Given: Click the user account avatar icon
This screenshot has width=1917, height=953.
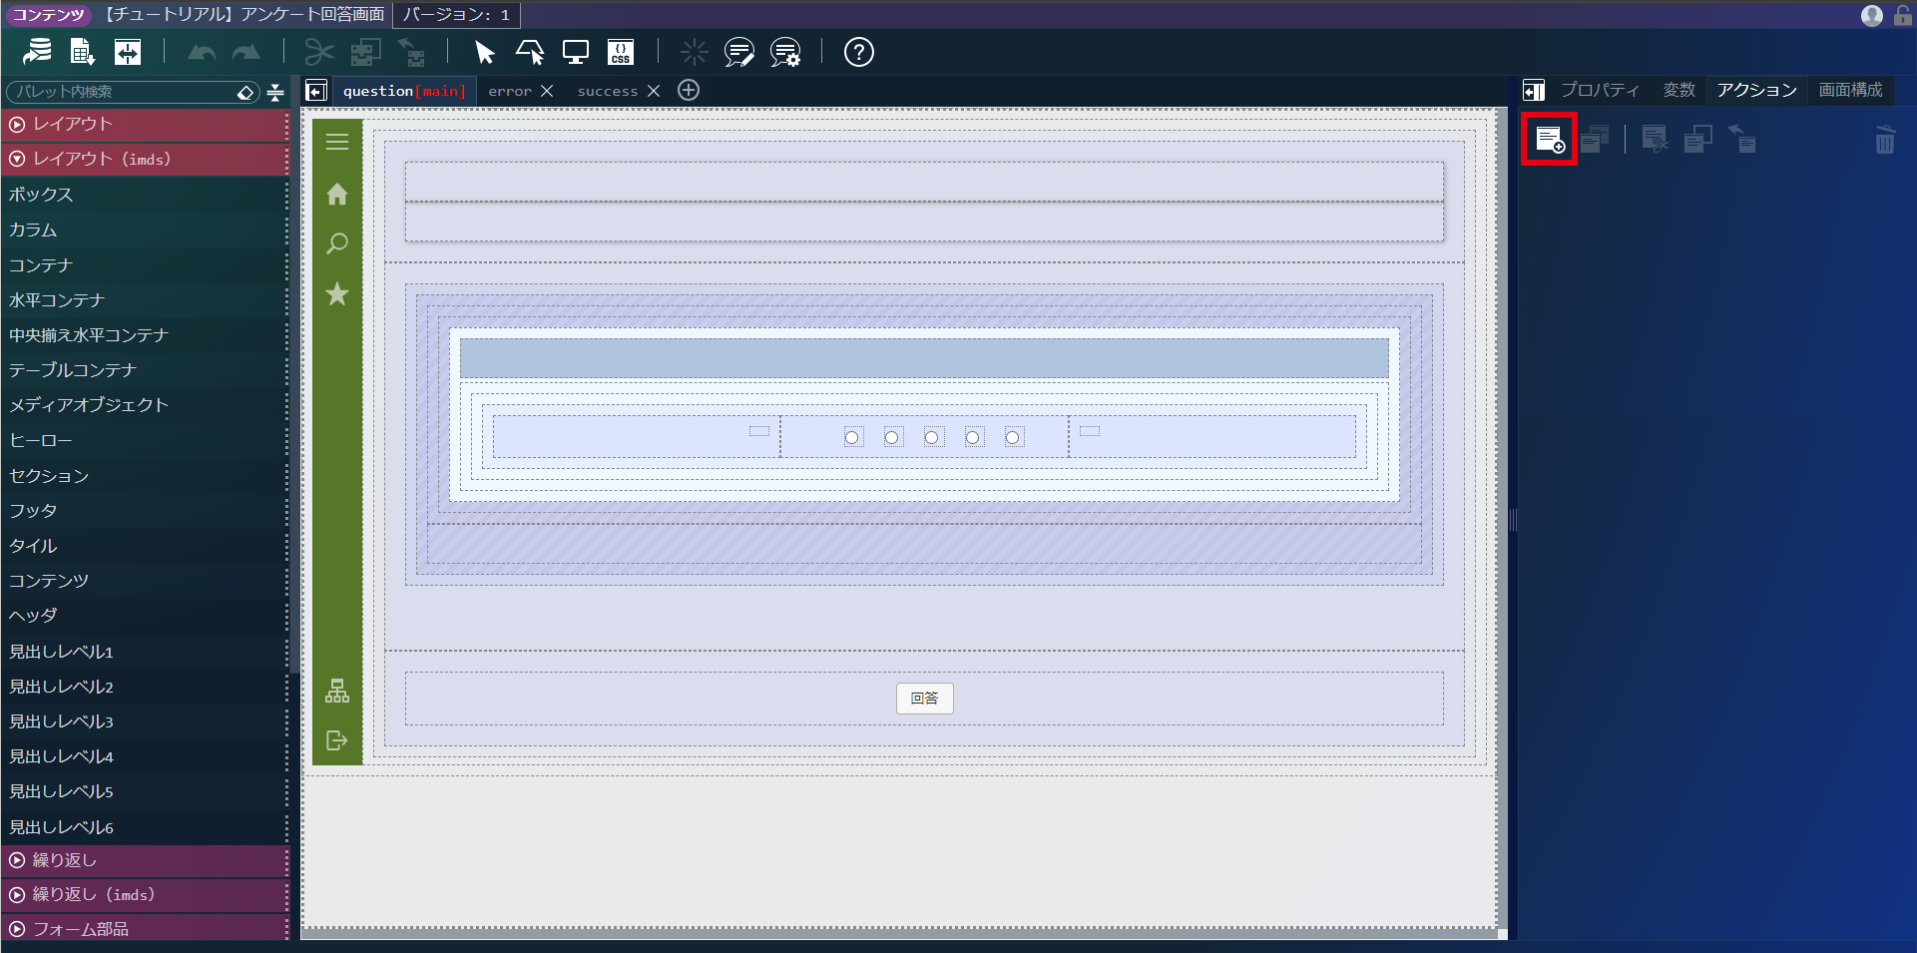Looking at the screenshot, I should (1872, 15).
